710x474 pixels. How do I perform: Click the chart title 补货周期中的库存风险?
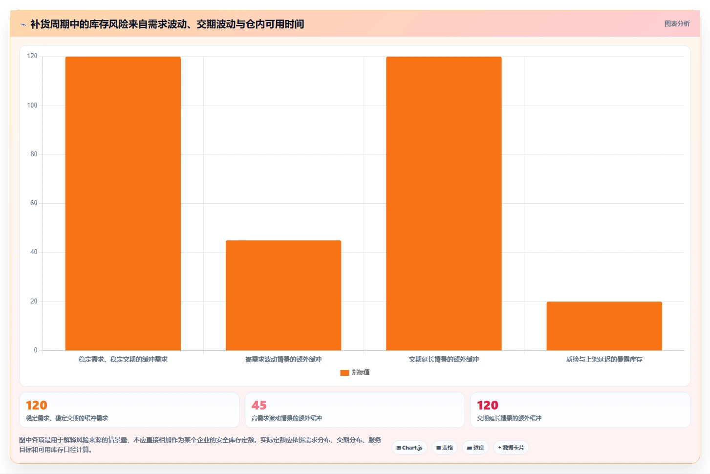[x=167, y=24]
